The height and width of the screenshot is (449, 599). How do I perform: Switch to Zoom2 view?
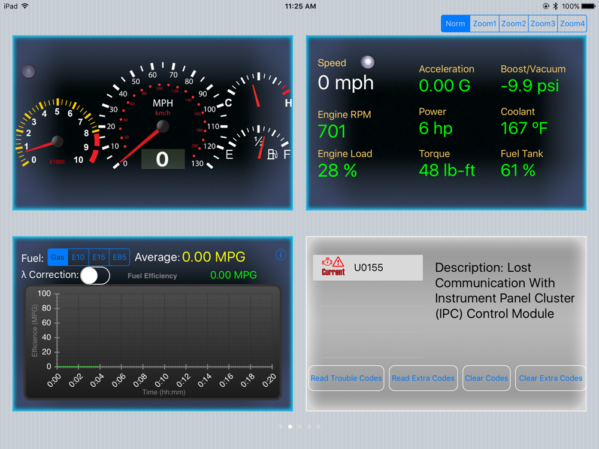(x=513, y=24)
